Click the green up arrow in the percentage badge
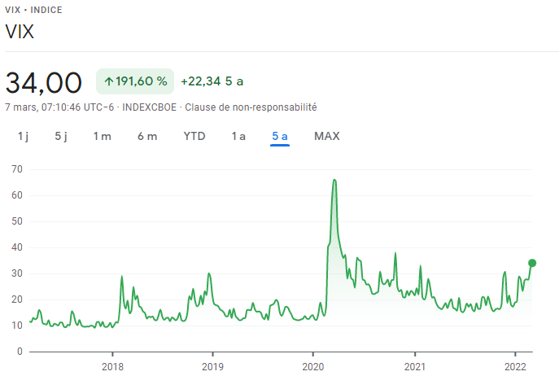Viewport: 559px width, 389px height. [x=109, y=81]
